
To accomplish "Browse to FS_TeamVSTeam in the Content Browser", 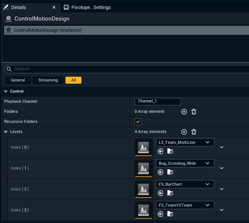I will [x=170, y=214].
